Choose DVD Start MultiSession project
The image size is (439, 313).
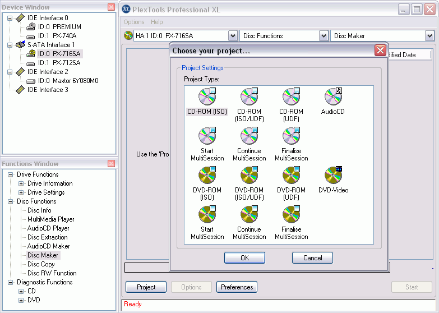[207, 214]
